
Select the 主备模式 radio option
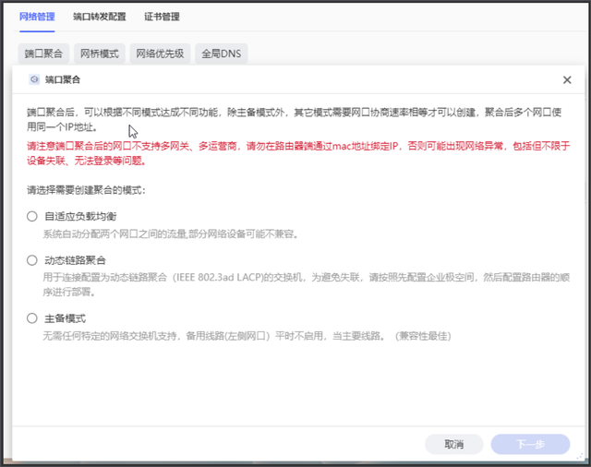coord(32,318)
